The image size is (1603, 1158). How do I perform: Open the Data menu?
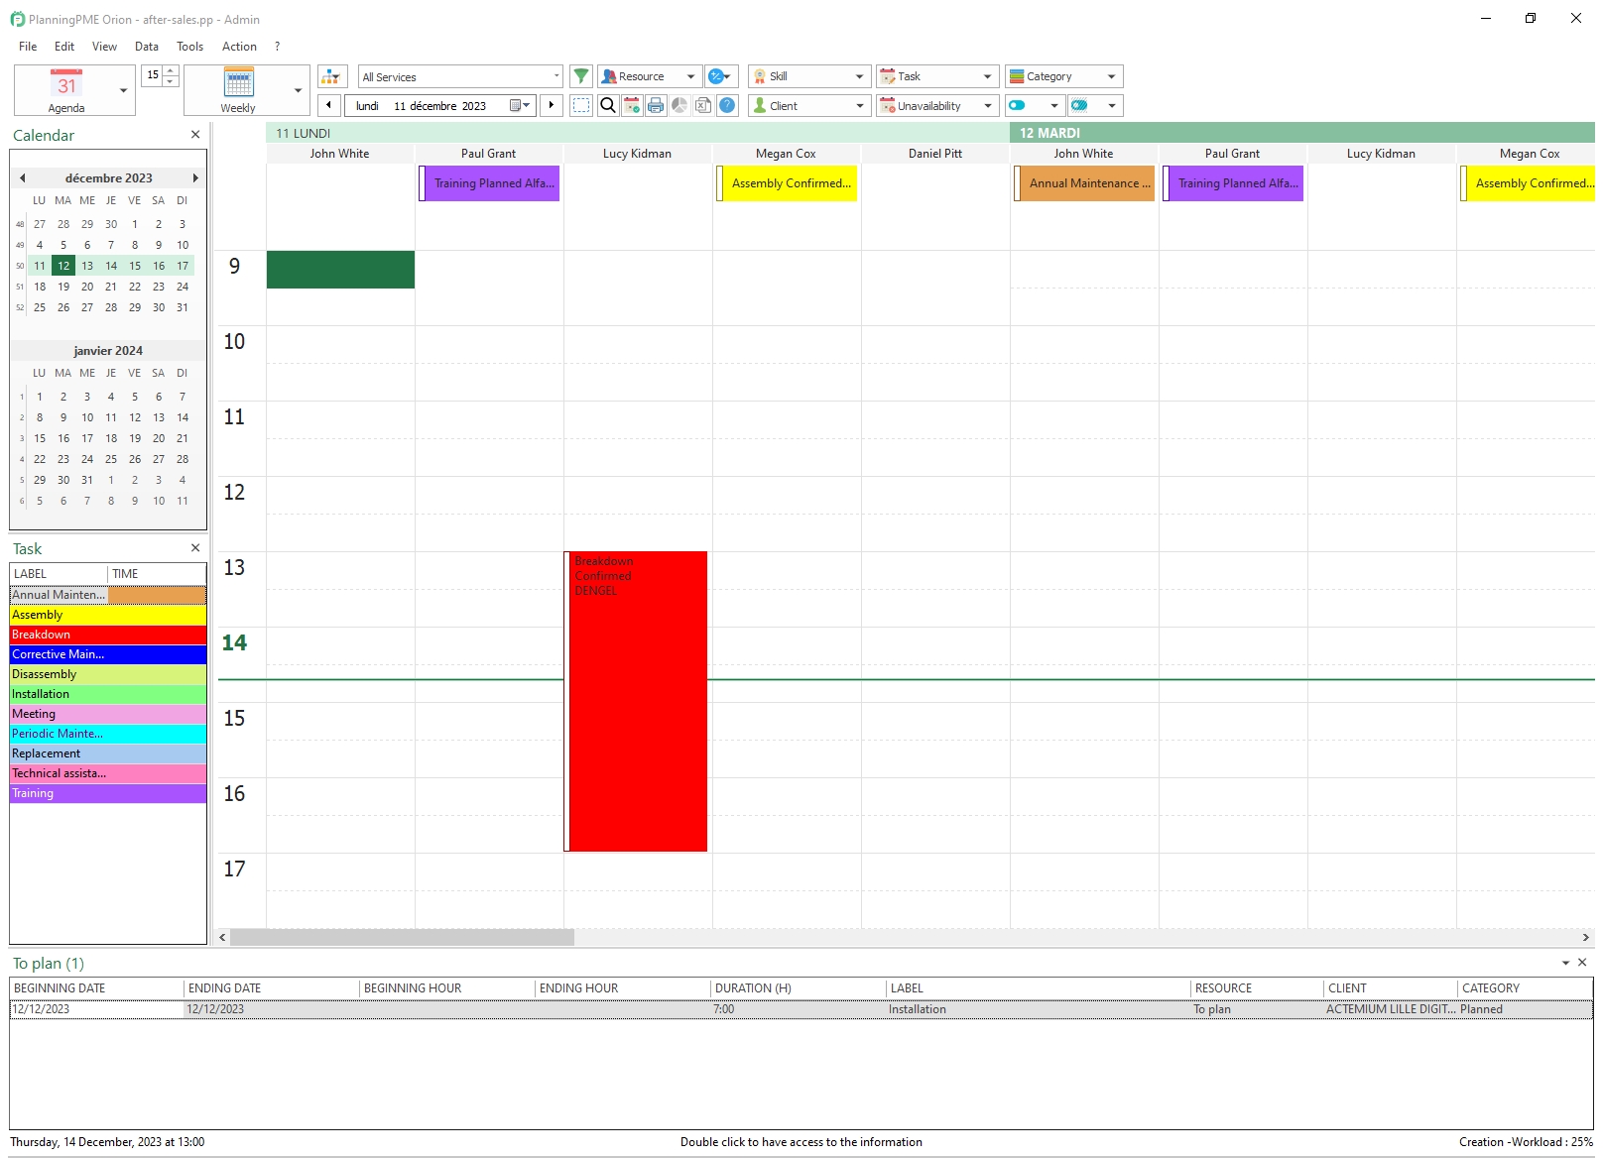(147, 47)
